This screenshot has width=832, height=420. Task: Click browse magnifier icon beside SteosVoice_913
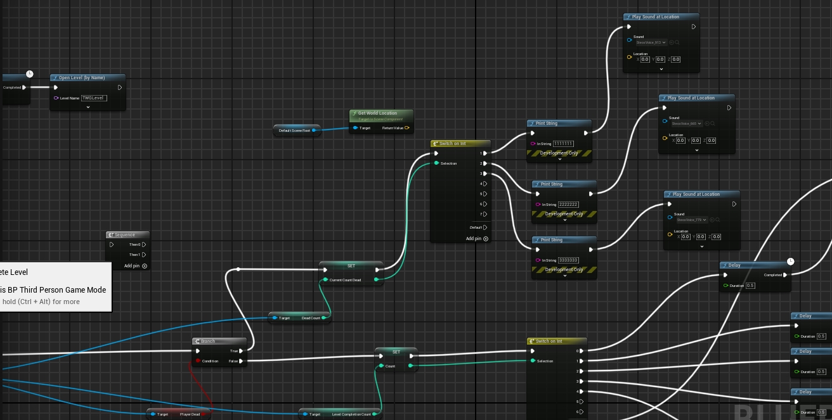pos(677,42)
